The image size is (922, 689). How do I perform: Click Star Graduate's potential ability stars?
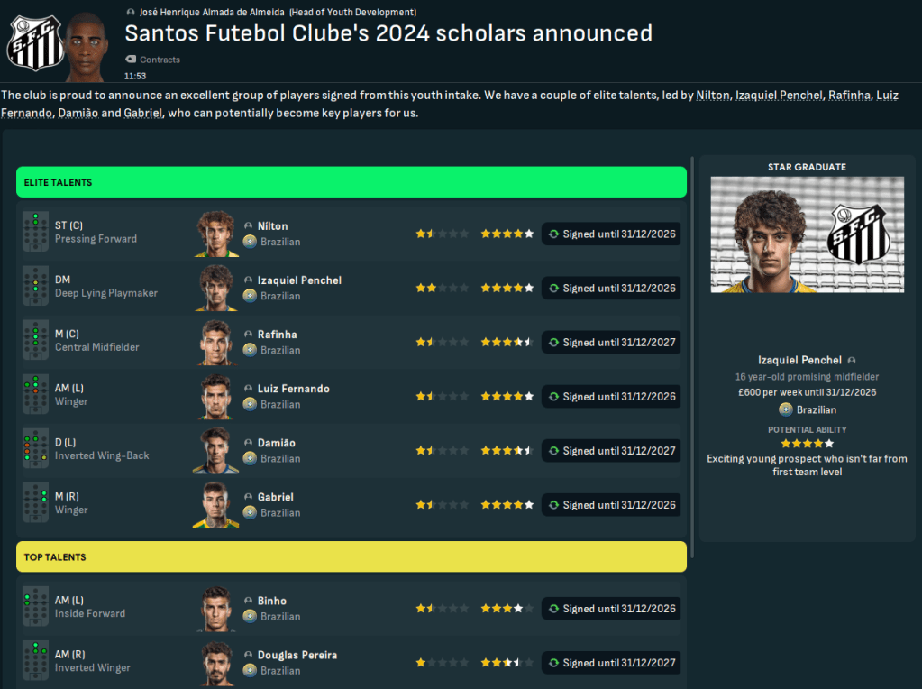pos(807,444)
